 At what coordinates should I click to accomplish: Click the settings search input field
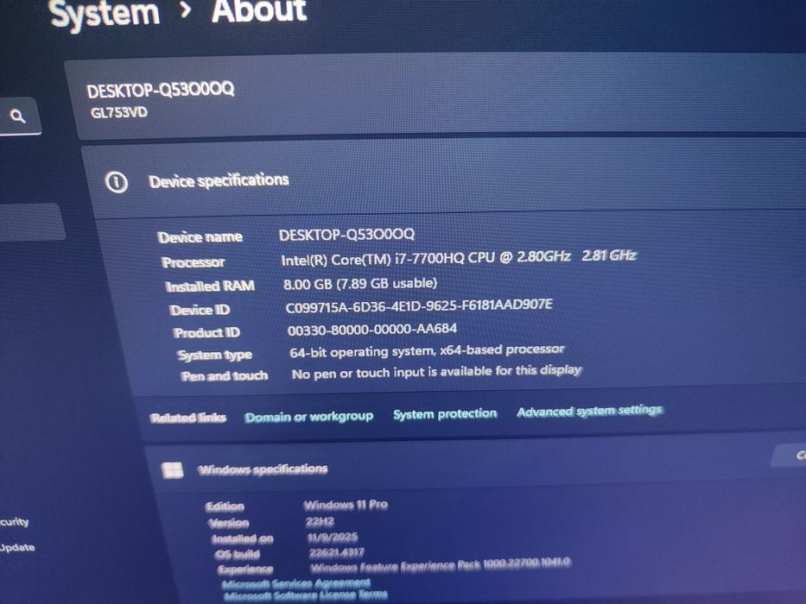20,116
